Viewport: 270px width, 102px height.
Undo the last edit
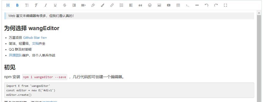[x=206, y=5]
